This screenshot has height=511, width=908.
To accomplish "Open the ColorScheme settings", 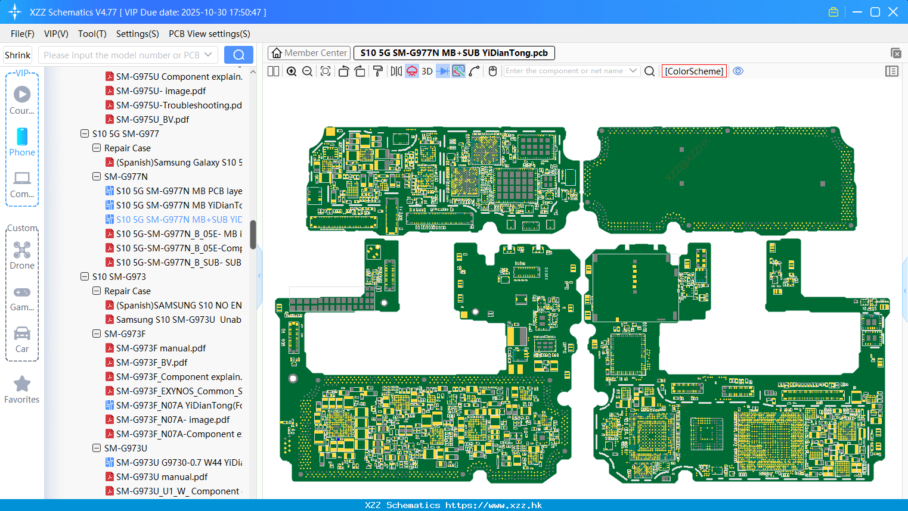I will click(694, 71).
